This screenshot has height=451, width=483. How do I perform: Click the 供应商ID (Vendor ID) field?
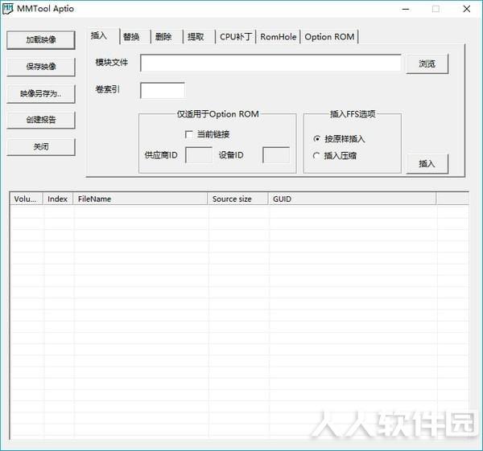[199, 154]
